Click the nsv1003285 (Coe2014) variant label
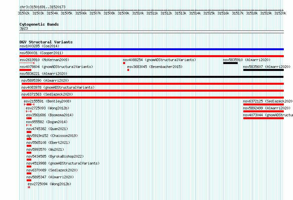Image resolution: width=293 pixels, height=200 pixels. 40,46
